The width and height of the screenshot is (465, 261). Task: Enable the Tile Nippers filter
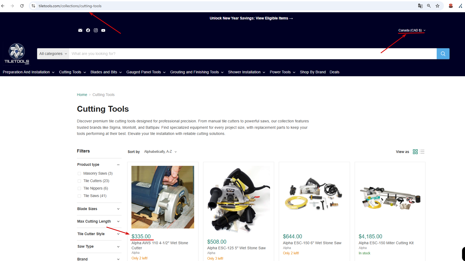click(x=79, y=188)
